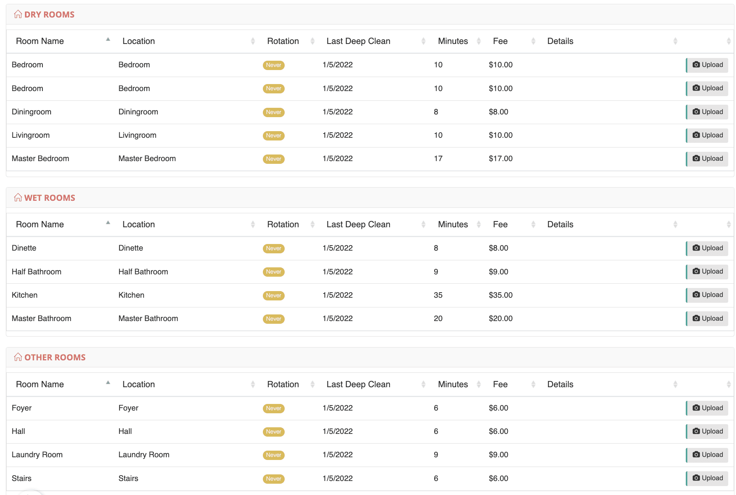
Task: Click the Location sort arrows in Wet Rooms
Action: pos(253,225)
